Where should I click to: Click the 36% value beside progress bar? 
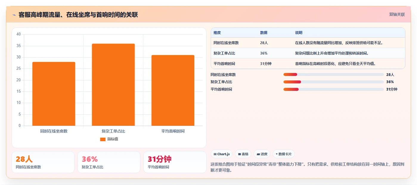click(390, 82)
